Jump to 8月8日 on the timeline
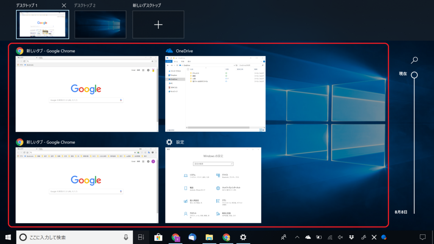434x244 pixels. 401,212
